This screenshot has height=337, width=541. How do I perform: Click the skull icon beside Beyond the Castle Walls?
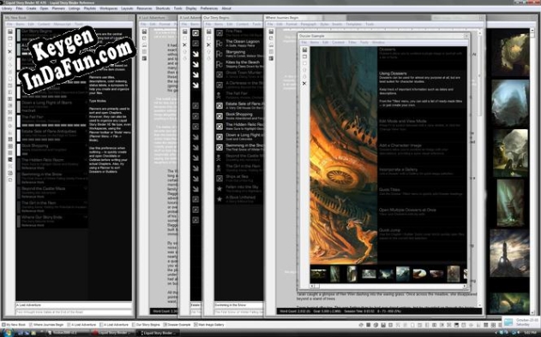coord(219,157)
